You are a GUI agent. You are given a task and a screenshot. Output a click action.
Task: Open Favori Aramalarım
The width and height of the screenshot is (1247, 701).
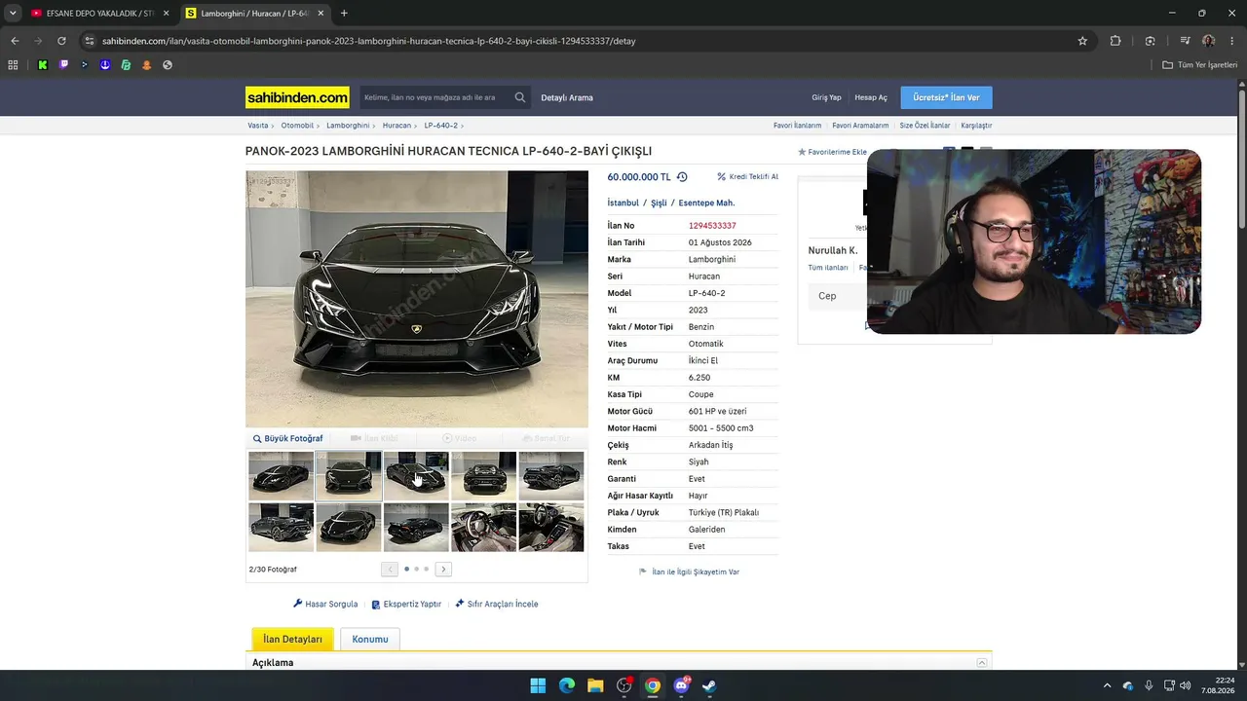(860, 126)
